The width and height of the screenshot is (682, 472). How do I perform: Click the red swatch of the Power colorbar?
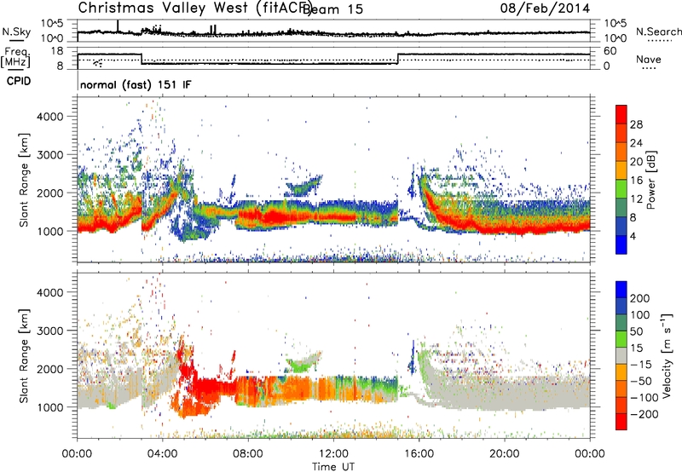(621, 115)
